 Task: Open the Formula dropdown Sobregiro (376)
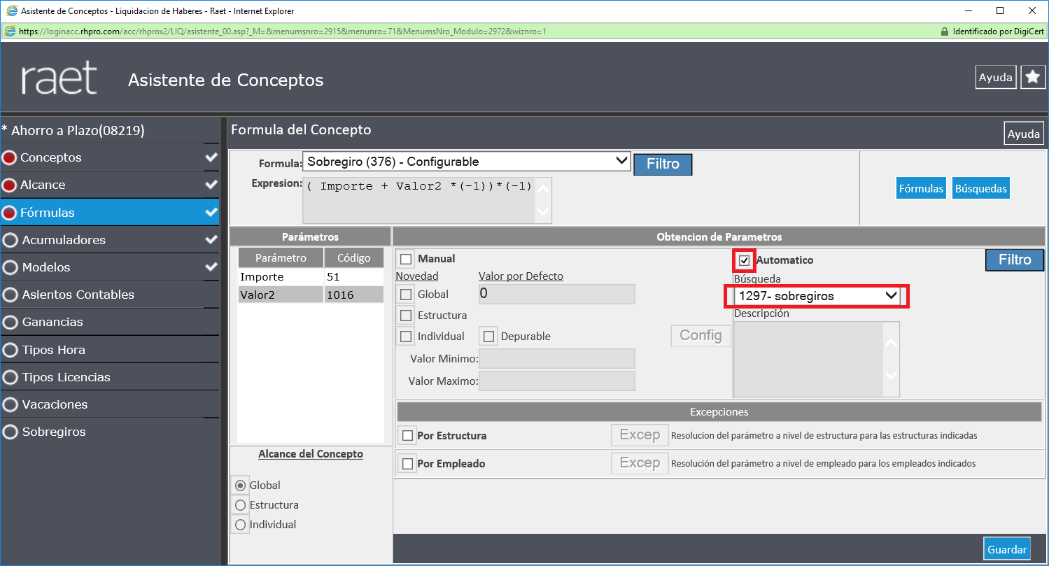[x=467, y=162]
